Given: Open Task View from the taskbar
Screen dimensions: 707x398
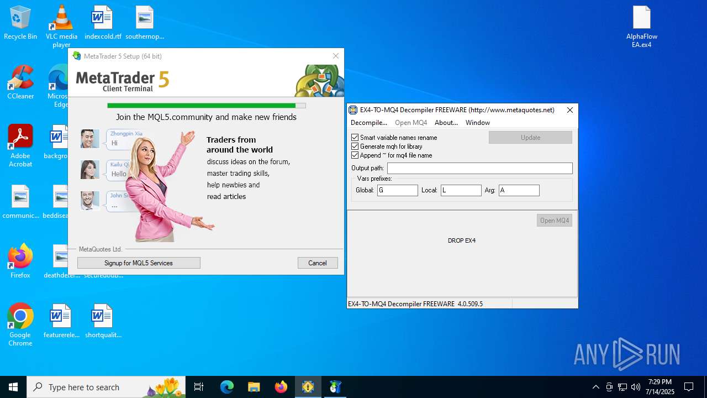Looking at the screenshot, I should pyautogui.click(x=199, y=387).
